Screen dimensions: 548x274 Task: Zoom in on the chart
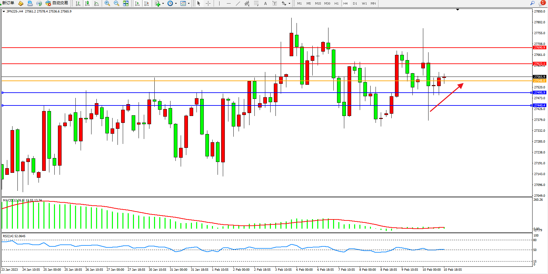107,3
